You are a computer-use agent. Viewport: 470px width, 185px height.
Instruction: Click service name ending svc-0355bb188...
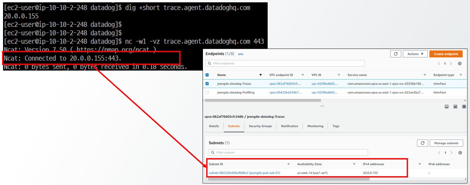386,84
